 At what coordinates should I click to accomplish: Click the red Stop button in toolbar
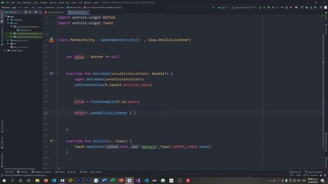[x=291, y=7]
